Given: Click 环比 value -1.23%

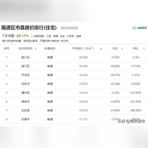Looking at the screenshot, I should [x=115, y=93].
